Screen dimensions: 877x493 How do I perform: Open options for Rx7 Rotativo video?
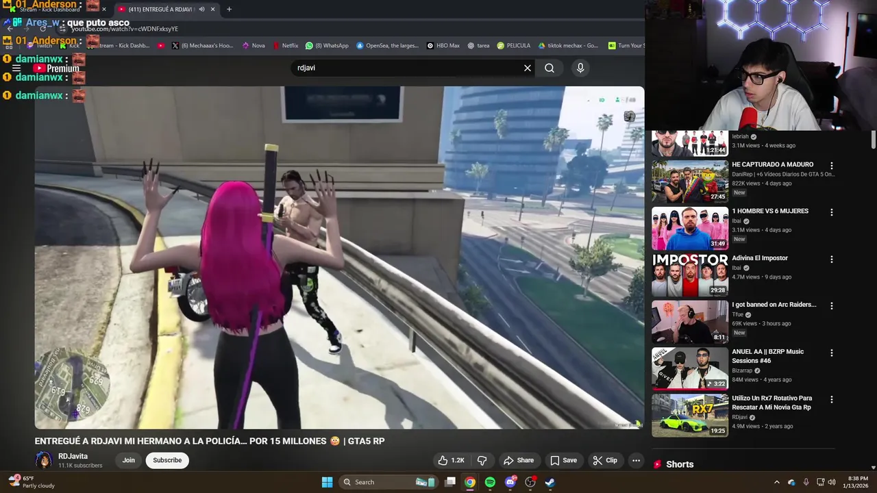832,399
